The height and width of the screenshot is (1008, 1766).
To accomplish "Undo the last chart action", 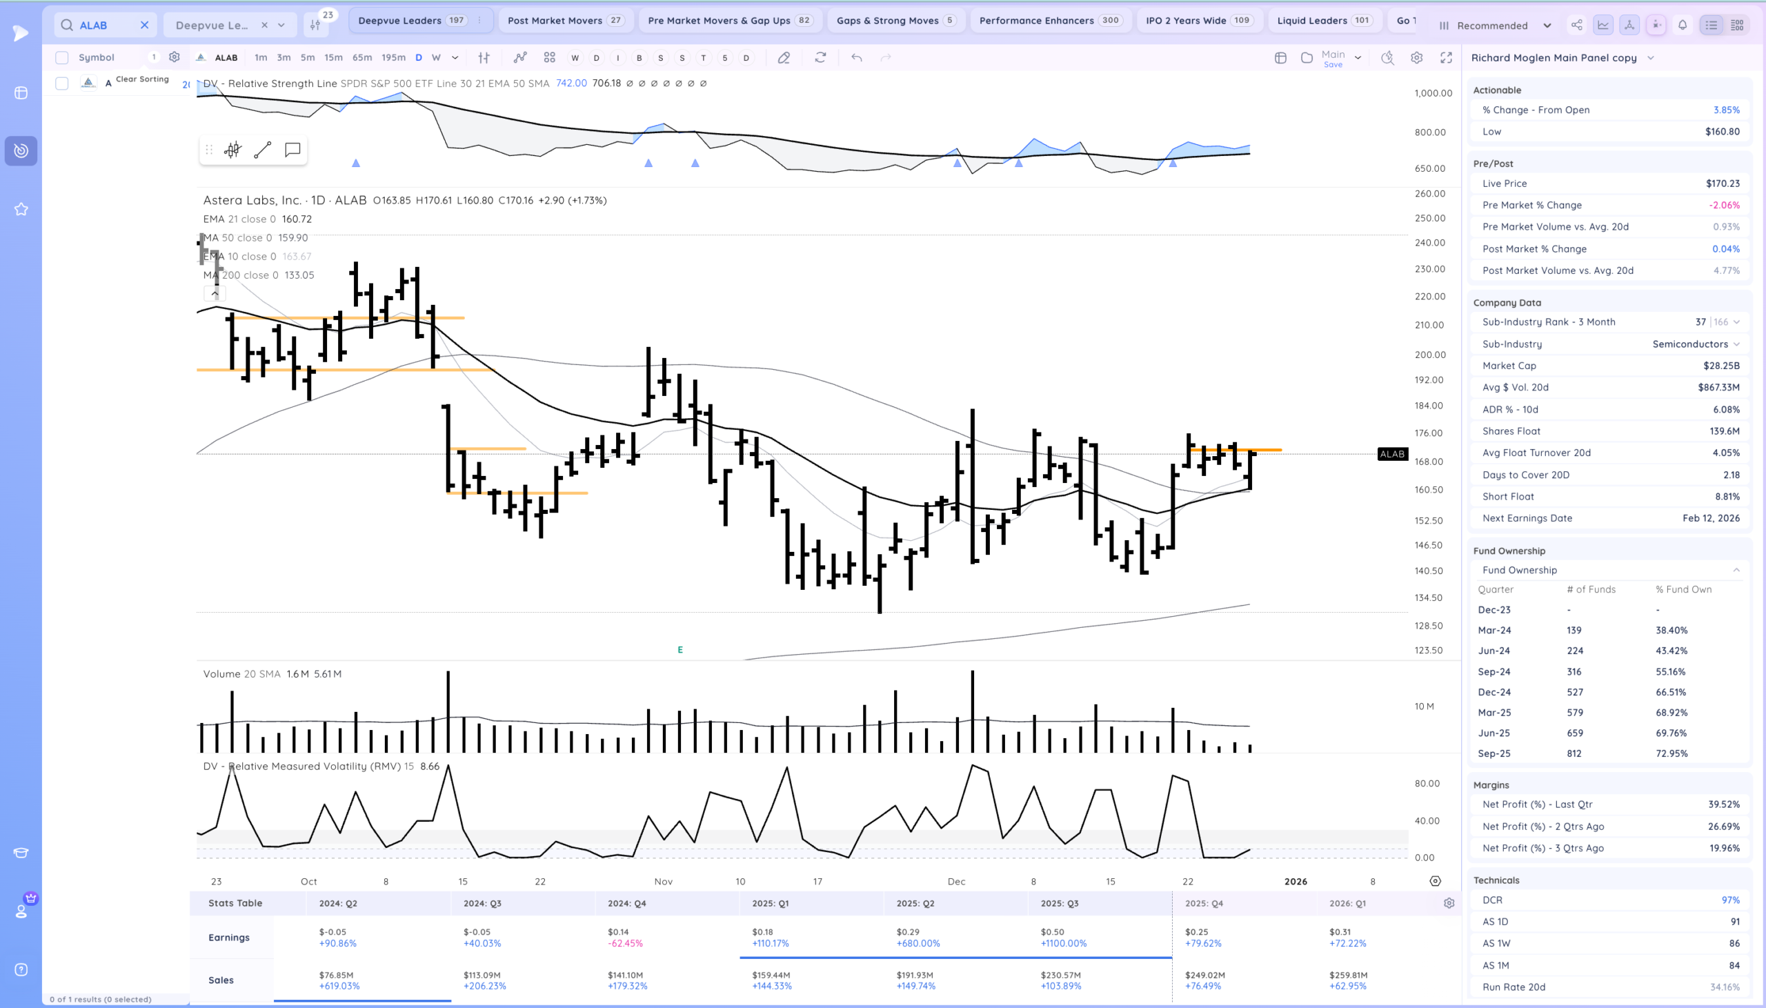I will [856, 57].
